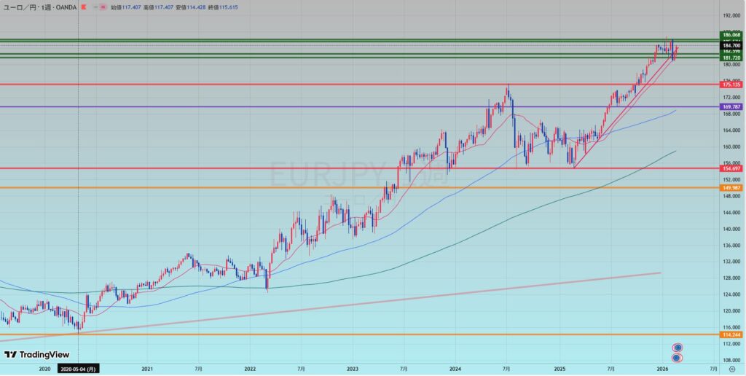Click the lower event marker circle near 2026

[x=678, y=358]
